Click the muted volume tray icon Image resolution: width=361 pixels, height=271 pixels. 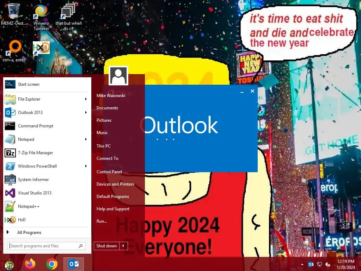328,264
